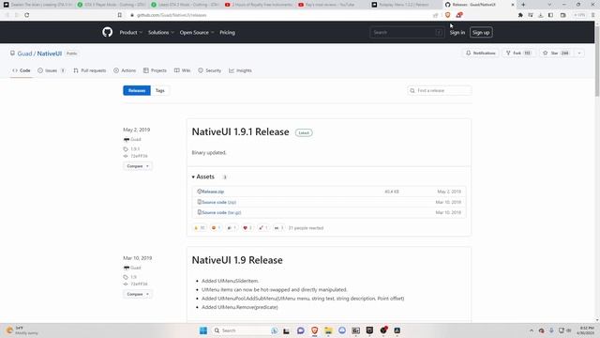Open the 72eff36 commit under the 1.9.1 release

[x=139, y=156]
